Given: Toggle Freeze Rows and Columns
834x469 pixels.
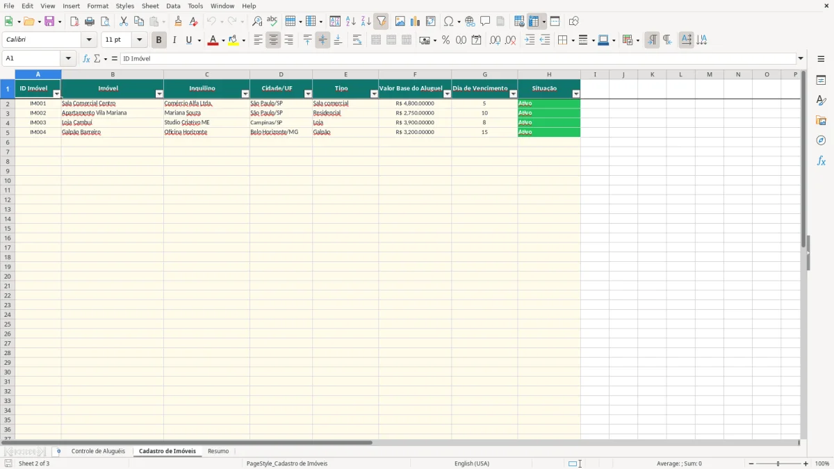Looking at the screenshot, I should (534, 22).
